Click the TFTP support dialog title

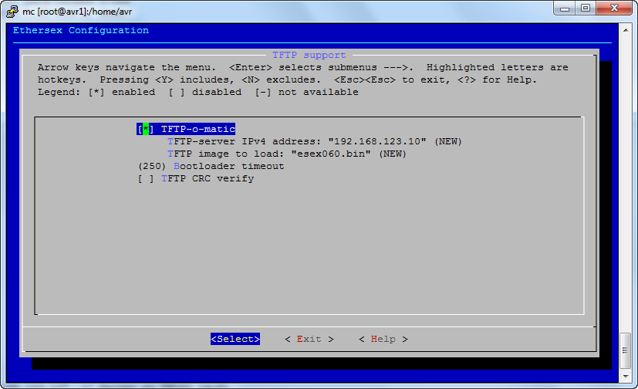[309, 55]
